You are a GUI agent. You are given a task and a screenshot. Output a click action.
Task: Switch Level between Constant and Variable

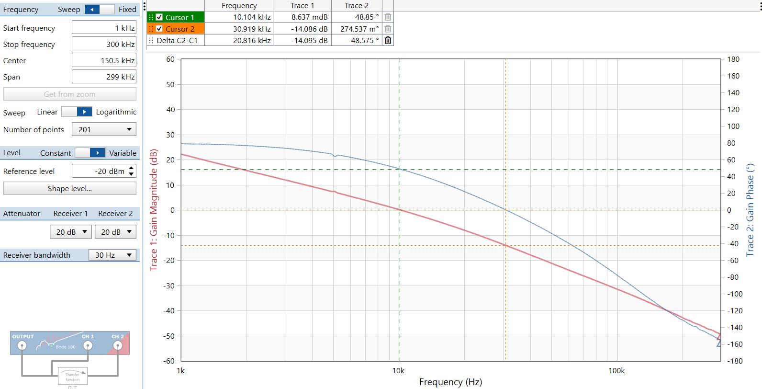click(90, 153)
